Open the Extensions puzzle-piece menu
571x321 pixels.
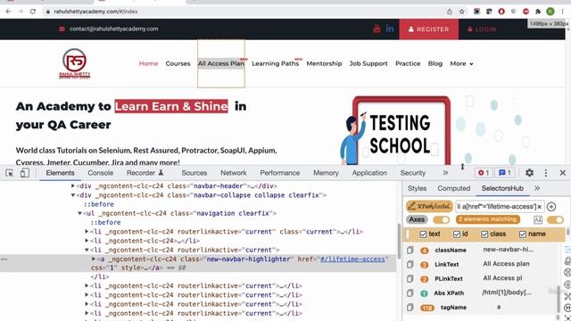538,12
